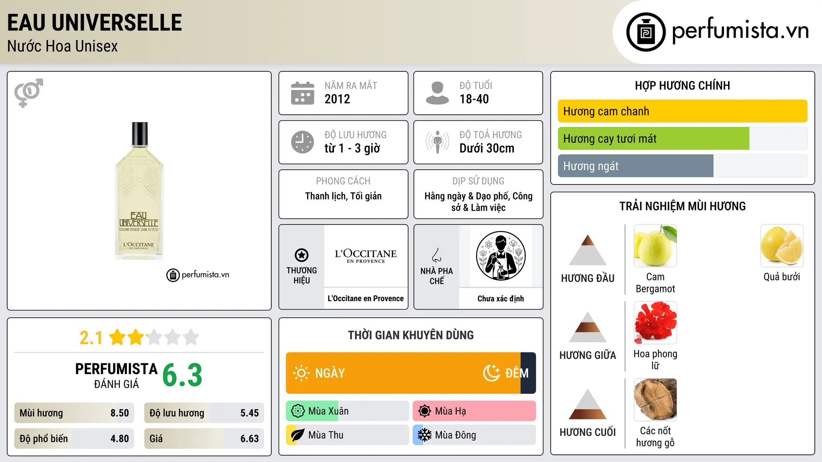Click the Chưa xác định perfumer label
The width and height of the screenshot is (822, 462).
coord(501,298)
